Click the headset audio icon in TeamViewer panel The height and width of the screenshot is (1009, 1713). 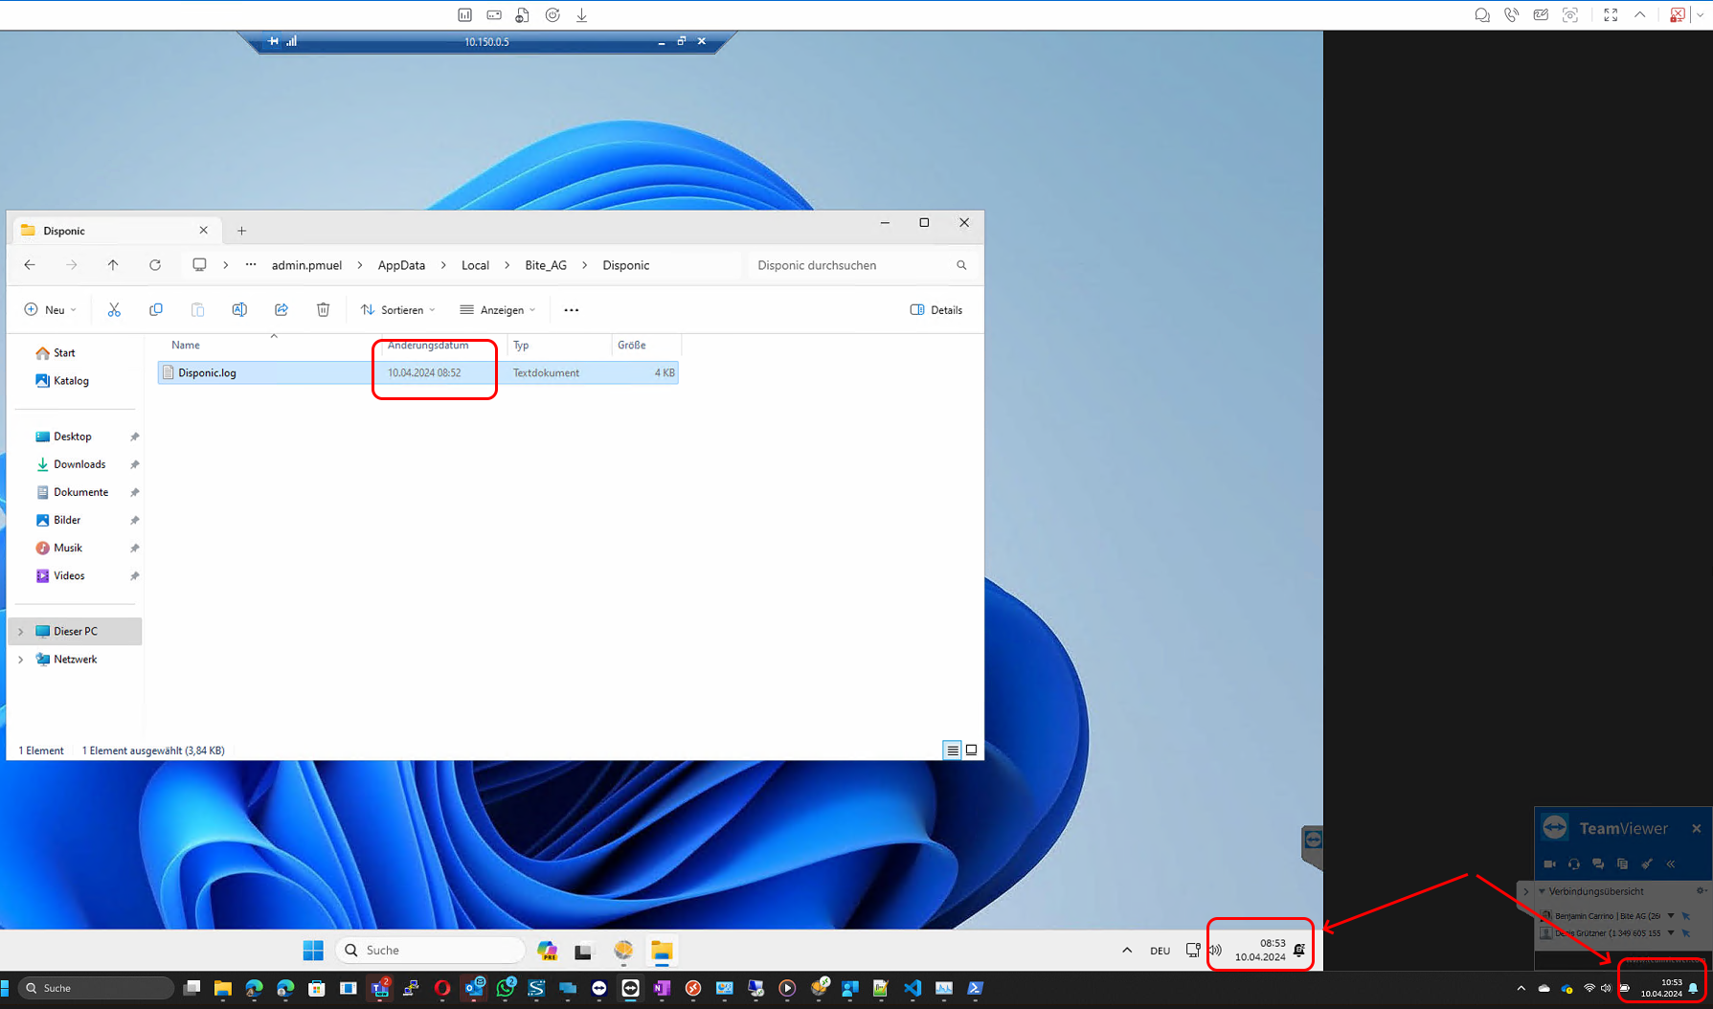1573,863
